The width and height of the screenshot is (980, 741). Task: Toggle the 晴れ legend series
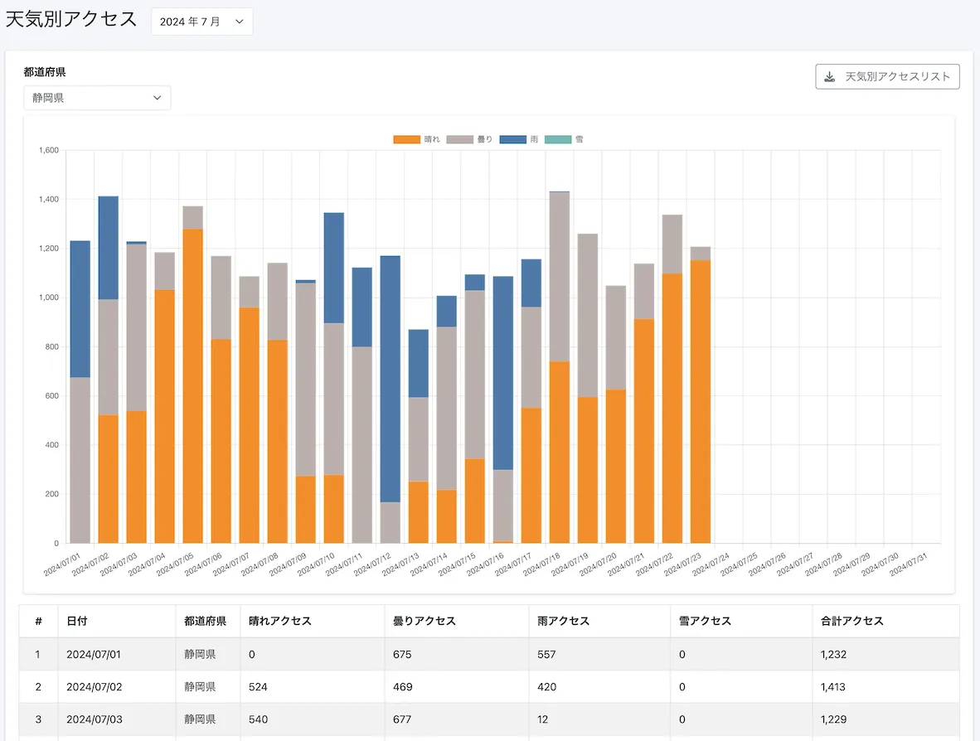point(416,139)
